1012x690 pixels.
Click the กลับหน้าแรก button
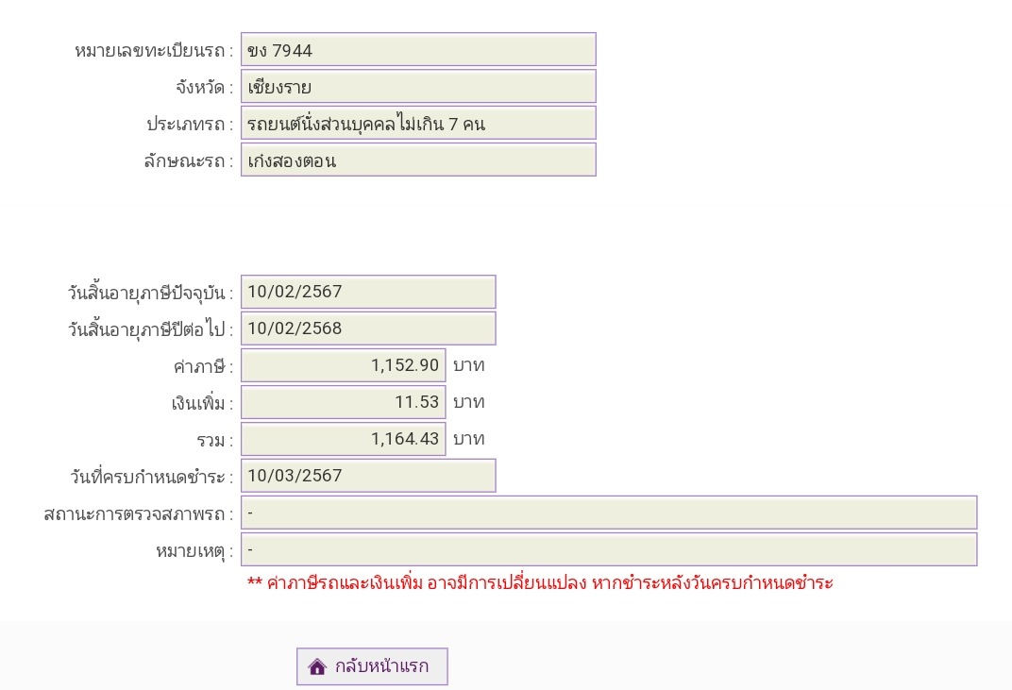tap(372, 666)
